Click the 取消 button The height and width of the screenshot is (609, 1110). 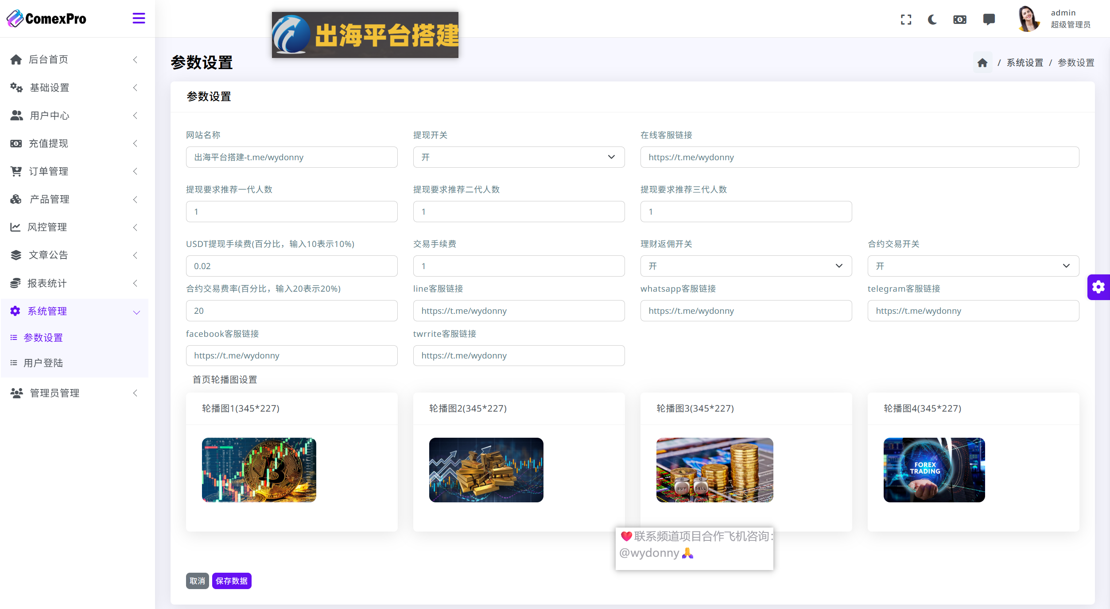pyautogui.click(x=197, y=581)
